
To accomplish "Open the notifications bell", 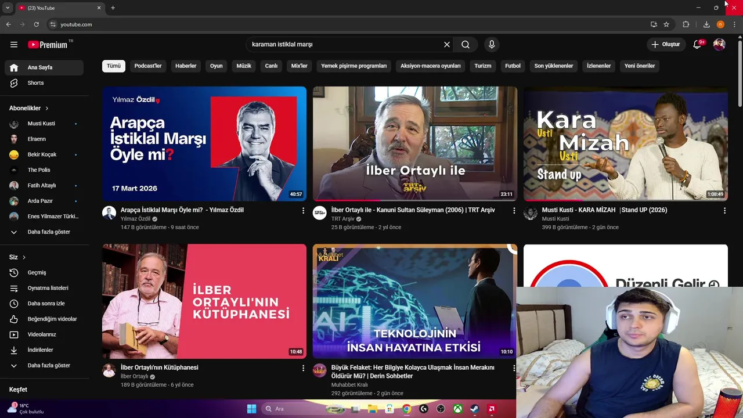I will pos(698,45).
